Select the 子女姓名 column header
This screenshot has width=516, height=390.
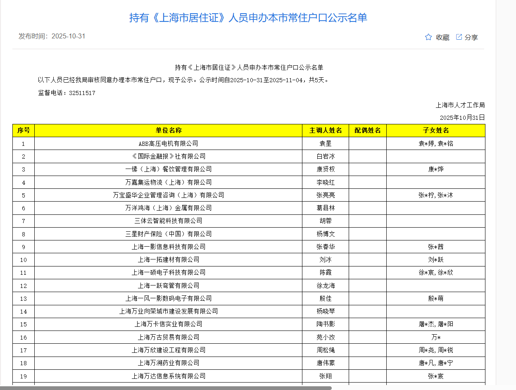click(435, 131)
